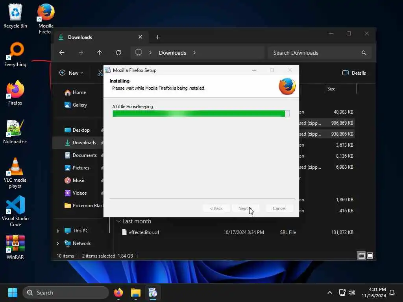
Task: Select the 996,869 KB file row
Action: pyautogui.click(x=327, y=123)
